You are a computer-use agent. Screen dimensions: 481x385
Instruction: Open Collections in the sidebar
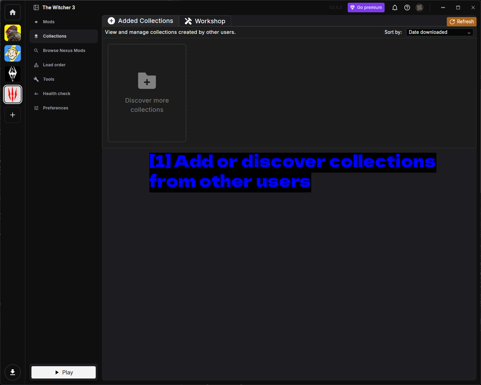pyautogui.click(x=64, y=36)
